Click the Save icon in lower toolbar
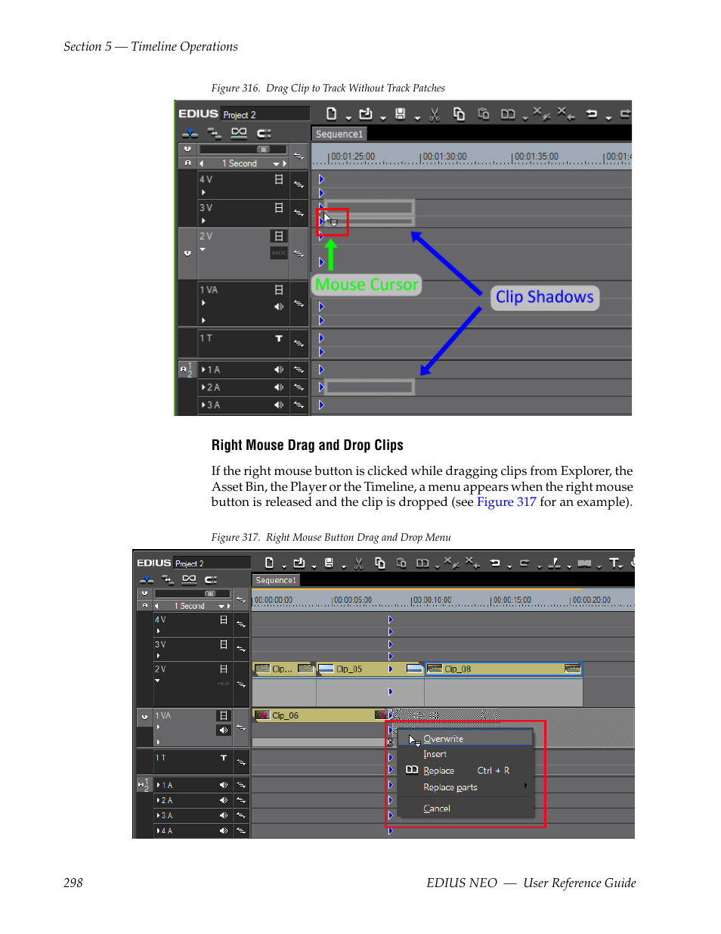This screenshot has width=721, height=934. click(329, 563)
